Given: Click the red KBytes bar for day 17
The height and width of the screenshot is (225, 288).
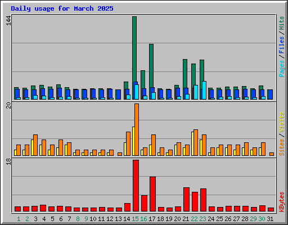Looking at the screenshot, I should pyautogui.click(x=152, y=194).
